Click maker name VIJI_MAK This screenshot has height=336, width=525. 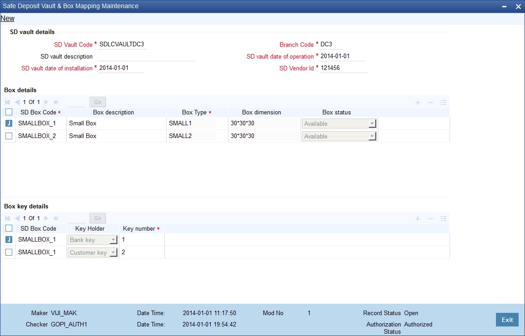pos(64,313)
